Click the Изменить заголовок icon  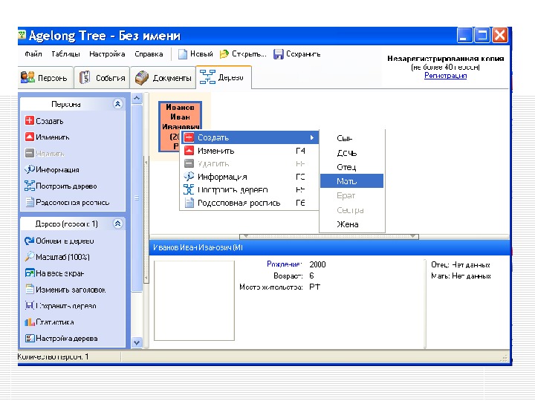click(x=30, y=289)
